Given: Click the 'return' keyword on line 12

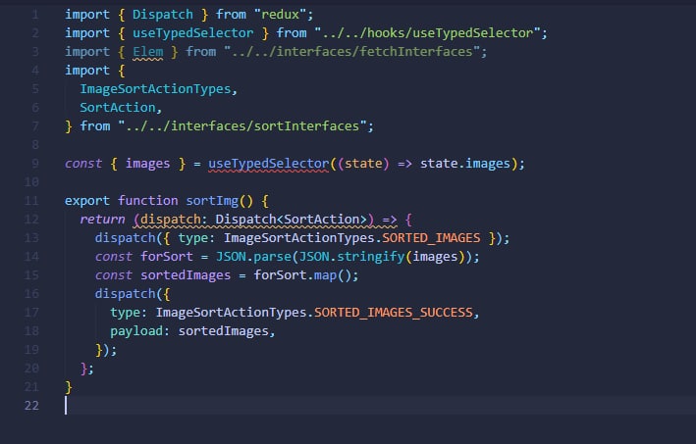Looking at the screenshot, I should (102, 220).
